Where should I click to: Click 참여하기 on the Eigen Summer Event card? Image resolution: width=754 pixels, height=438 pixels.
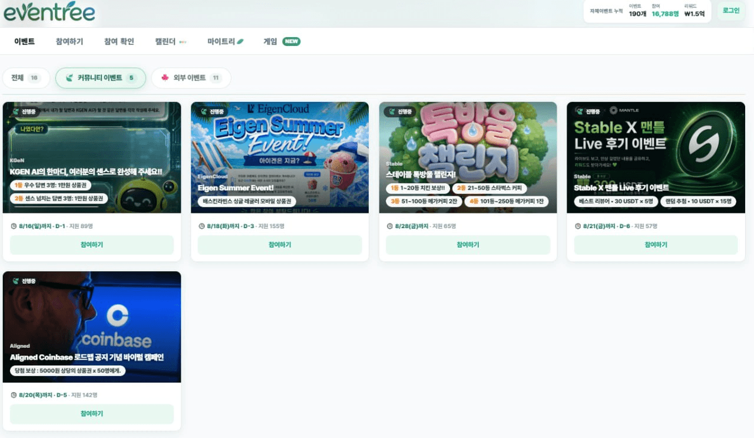click(x=280, y=245)
